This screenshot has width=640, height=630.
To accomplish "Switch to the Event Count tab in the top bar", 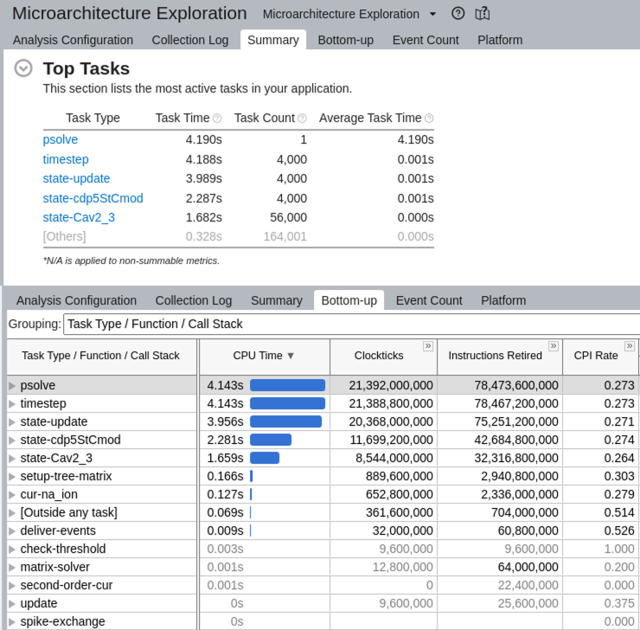I will (x=426, y=40).
